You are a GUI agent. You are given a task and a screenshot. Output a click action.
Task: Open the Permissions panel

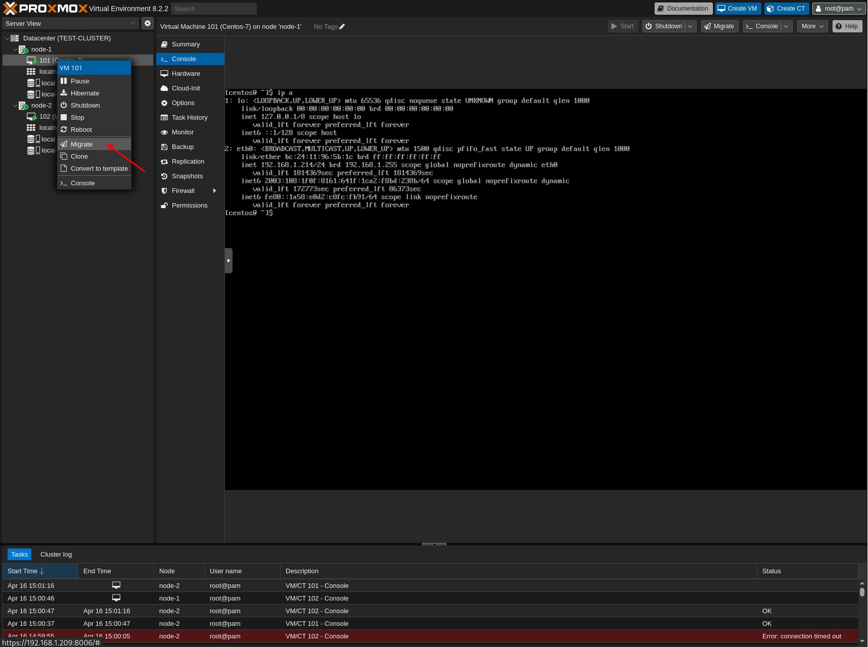pyautogui.click(x=190, y=205)
